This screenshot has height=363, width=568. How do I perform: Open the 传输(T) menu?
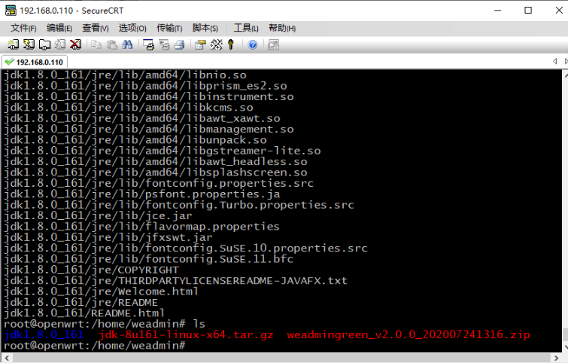pos(169,28)
